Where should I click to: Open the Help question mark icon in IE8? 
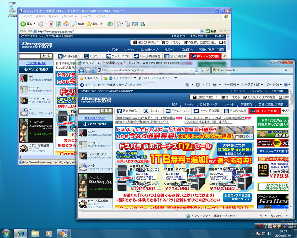[x=286, y=85]
